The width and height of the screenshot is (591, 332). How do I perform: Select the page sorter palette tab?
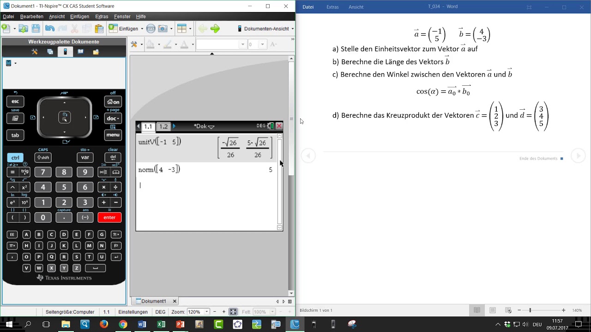click(50, 52)
